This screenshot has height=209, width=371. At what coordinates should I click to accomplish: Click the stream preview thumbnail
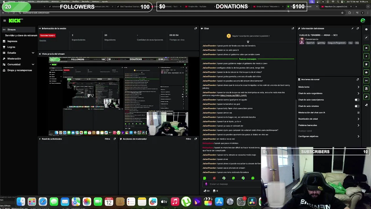(x=118, y=96)
